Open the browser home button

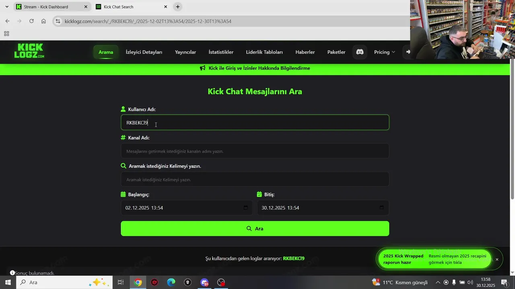click(43, 21)
